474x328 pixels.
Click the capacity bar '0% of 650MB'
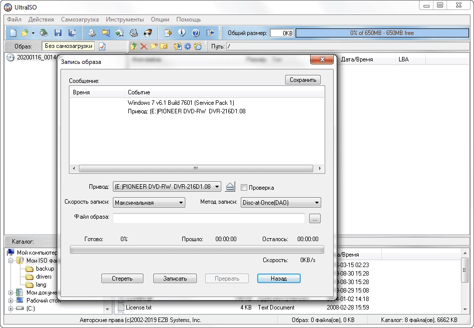click(x=382, y=33)
